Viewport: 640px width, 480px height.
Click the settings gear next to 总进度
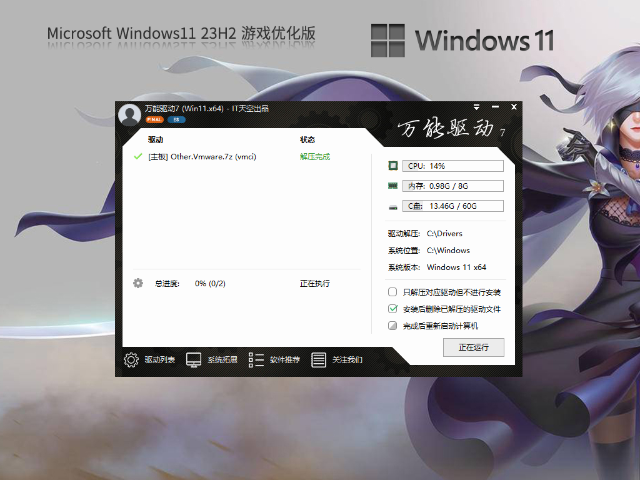[137, 283]
